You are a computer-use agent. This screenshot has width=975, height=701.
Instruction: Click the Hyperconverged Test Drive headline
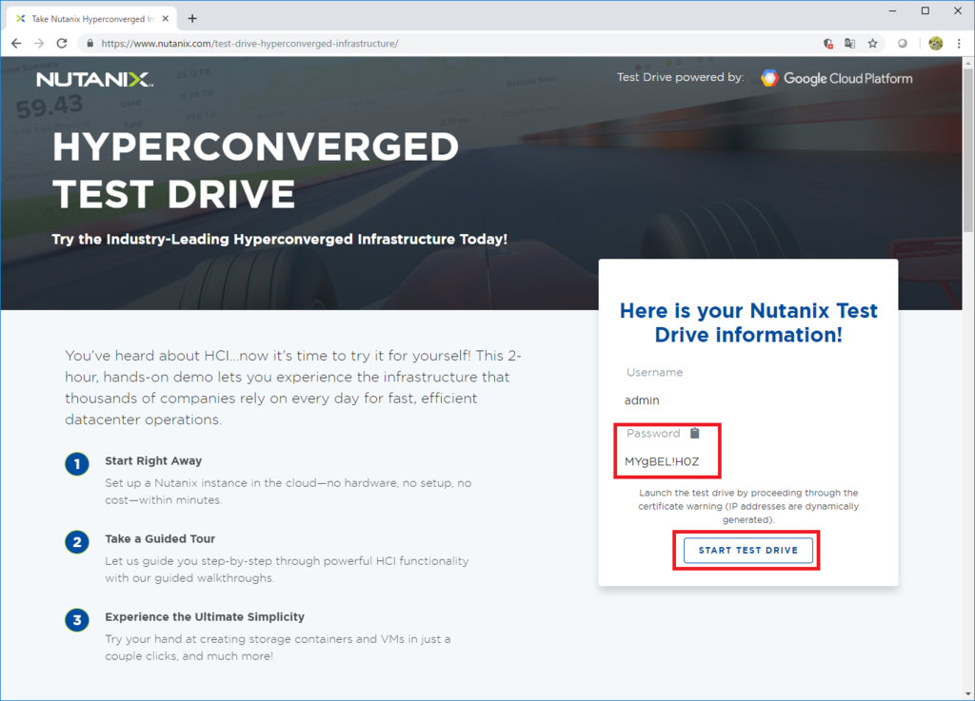255,170
